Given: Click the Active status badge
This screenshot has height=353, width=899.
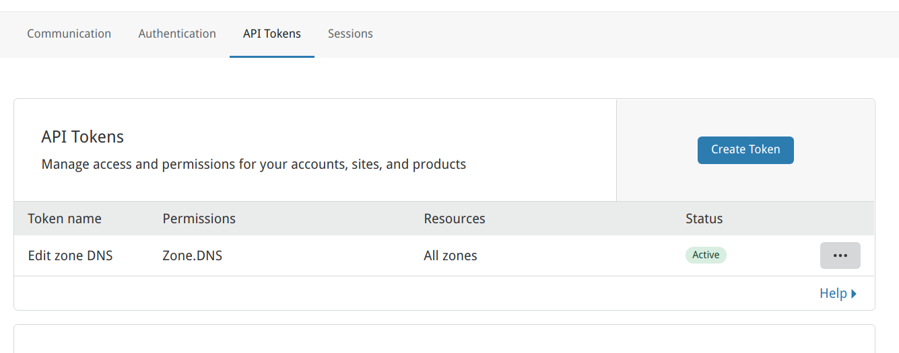Looking at the screenshot, I should point(706,255).
